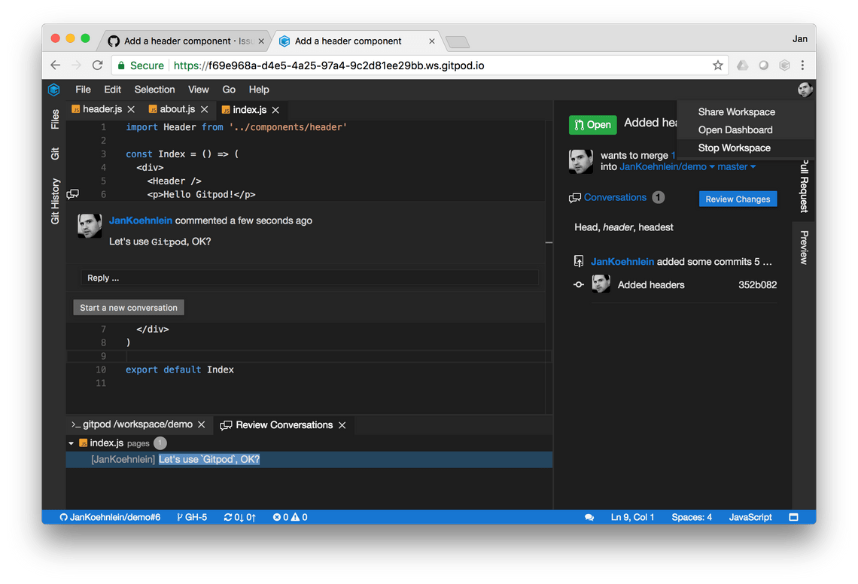Close the index.js editor tab
The width and height of the screenshot is (858, 584).
point(275,110)
